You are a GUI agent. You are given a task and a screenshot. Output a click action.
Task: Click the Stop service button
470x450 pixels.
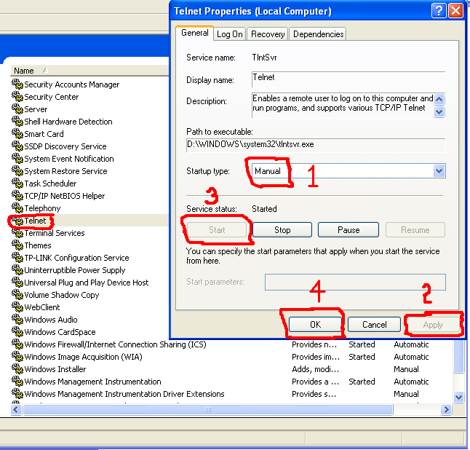click(x=282, y=230)
